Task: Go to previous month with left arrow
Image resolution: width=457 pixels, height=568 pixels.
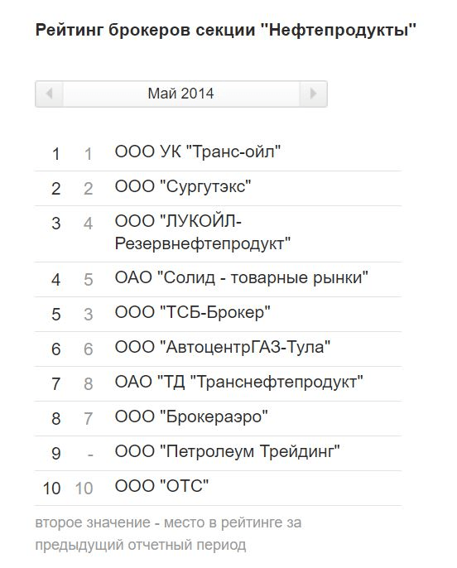Action: pos(49,94)
